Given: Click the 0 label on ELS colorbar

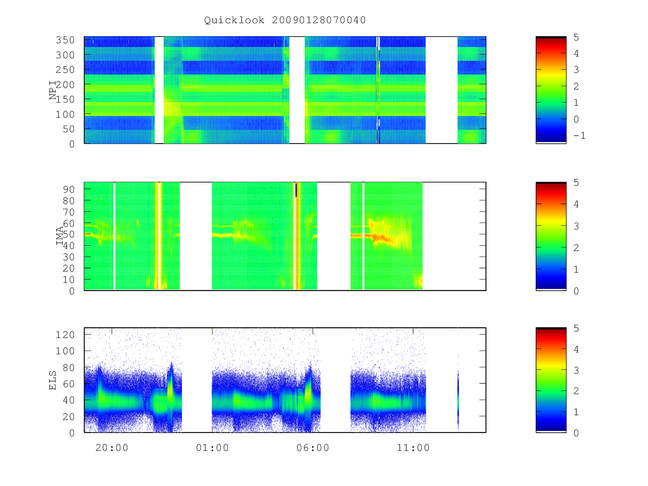Looking at the screenshot, I should 576,433.
